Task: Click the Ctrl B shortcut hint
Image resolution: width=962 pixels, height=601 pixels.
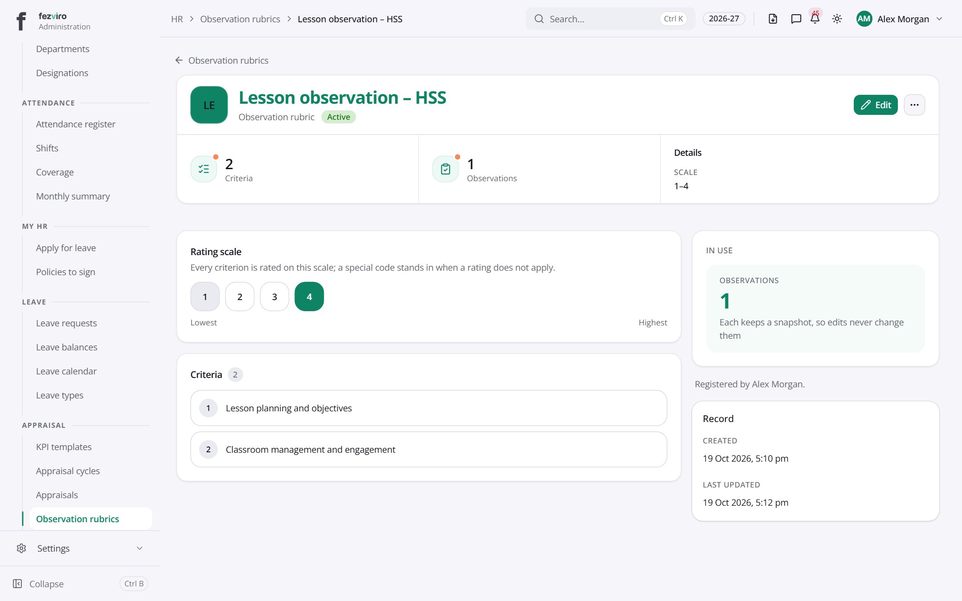Action: 134,583
